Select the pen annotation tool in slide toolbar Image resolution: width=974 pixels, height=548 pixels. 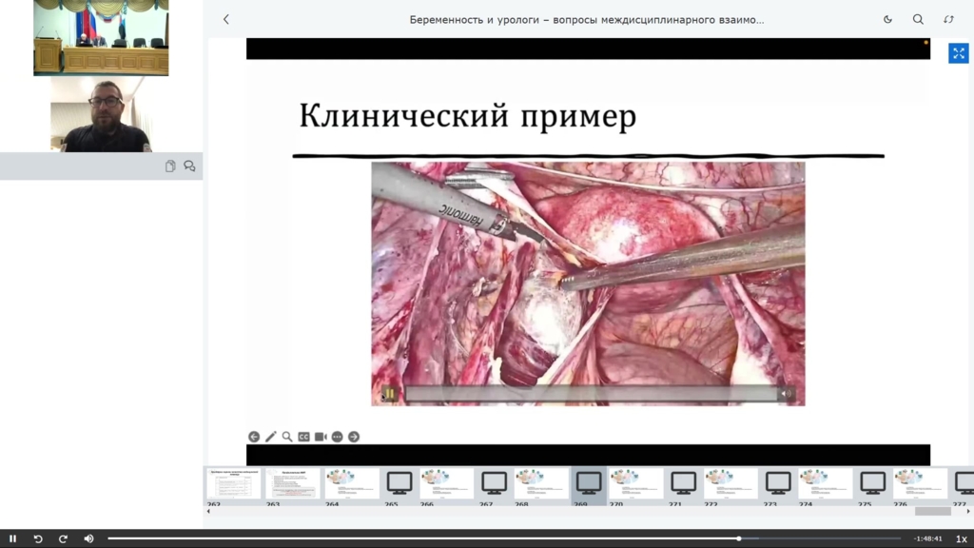(x=270, y=437)
